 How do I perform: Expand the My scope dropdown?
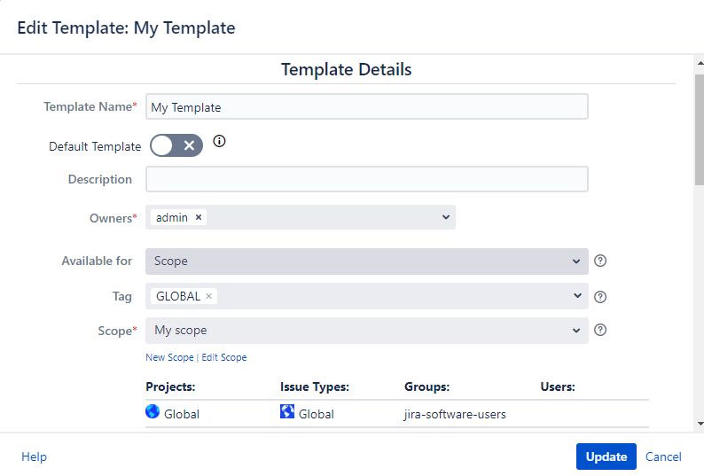[577, 331]
